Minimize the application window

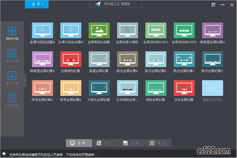(223, 5)
